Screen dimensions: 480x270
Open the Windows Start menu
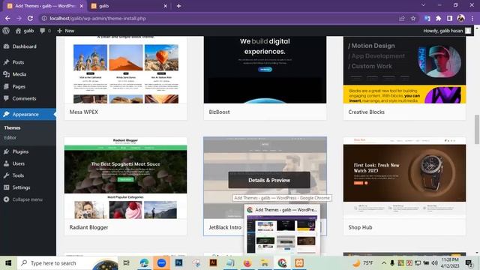(x=8, y=263)
